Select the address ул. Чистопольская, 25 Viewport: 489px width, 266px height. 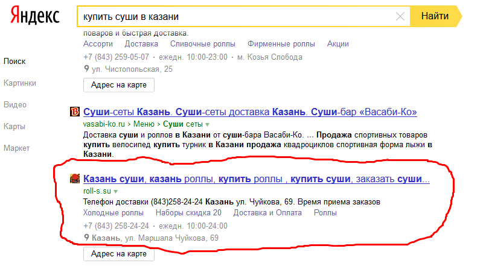coord(132,69)
